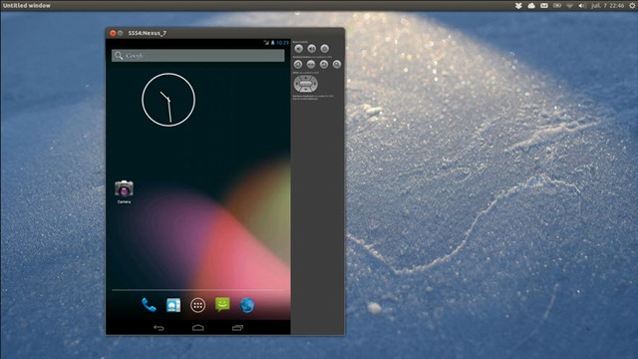Tap the Android back navigation button
638x359 pixels.
tap(159, 328)
